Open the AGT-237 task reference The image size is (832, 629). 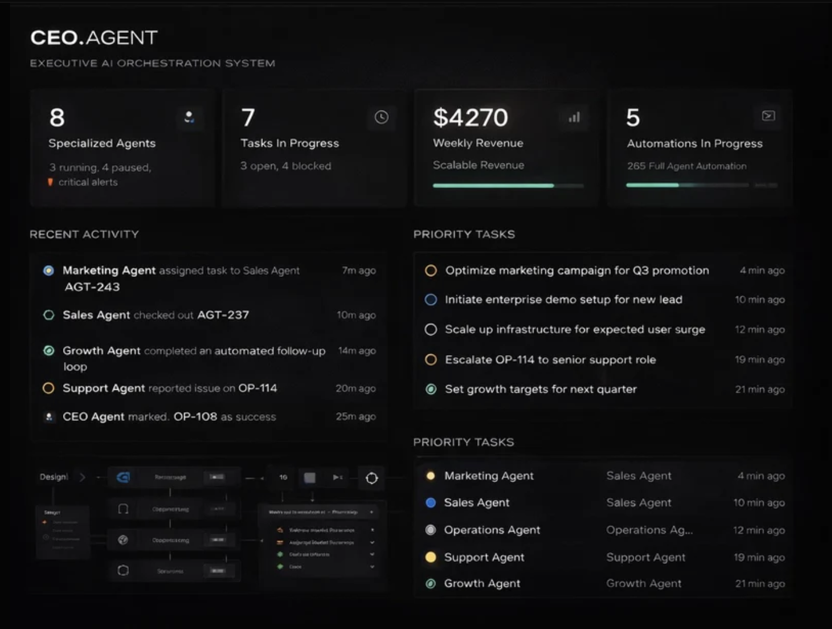(x=223, y=315)
